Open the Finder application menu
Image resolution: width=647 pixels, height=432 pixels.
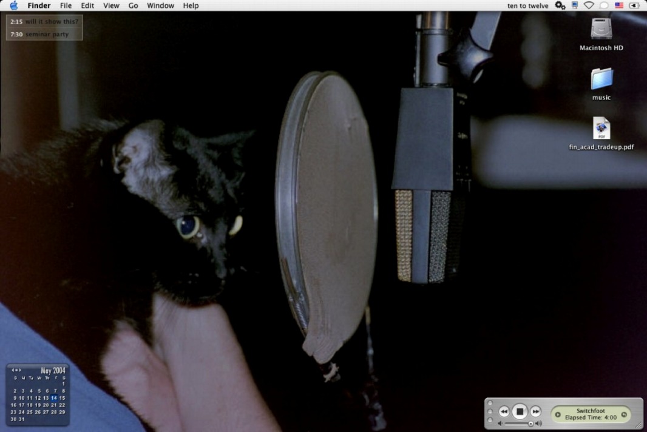coord(39,5)
